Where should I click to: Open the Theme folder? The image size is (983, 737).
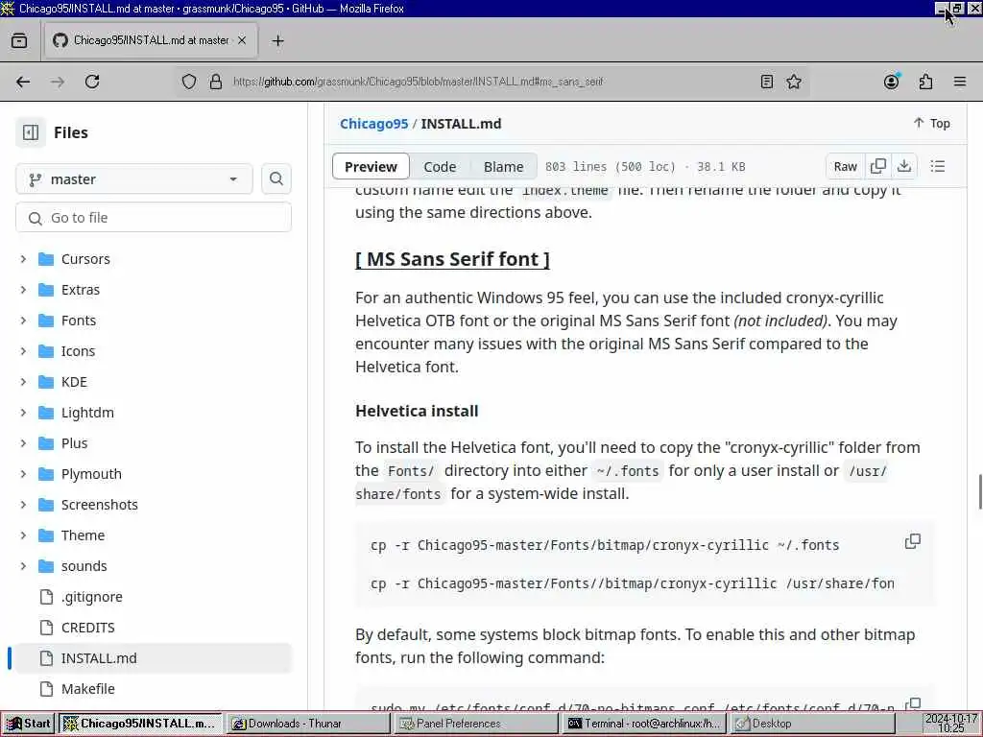83,535
